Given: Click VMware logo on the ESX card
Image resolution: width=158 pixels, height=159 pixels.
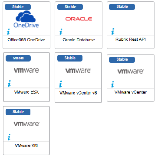Looking at the screenshot, I should pos(26,70).
